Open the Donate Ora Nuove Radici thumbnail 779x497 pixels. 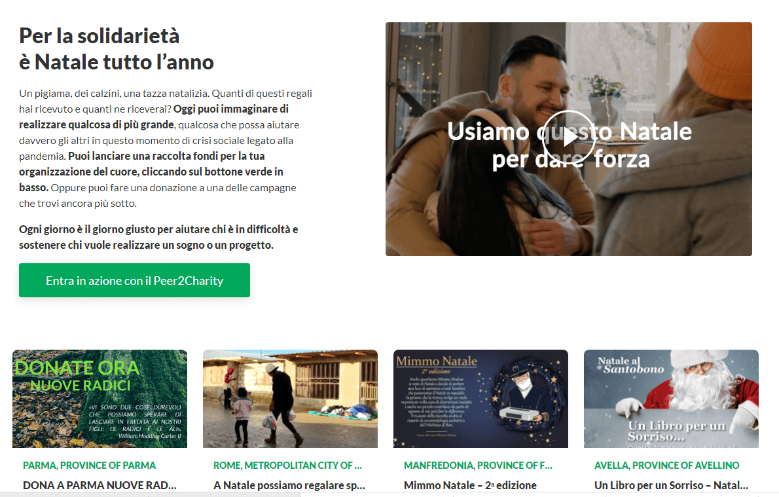(x=100, y=399)
